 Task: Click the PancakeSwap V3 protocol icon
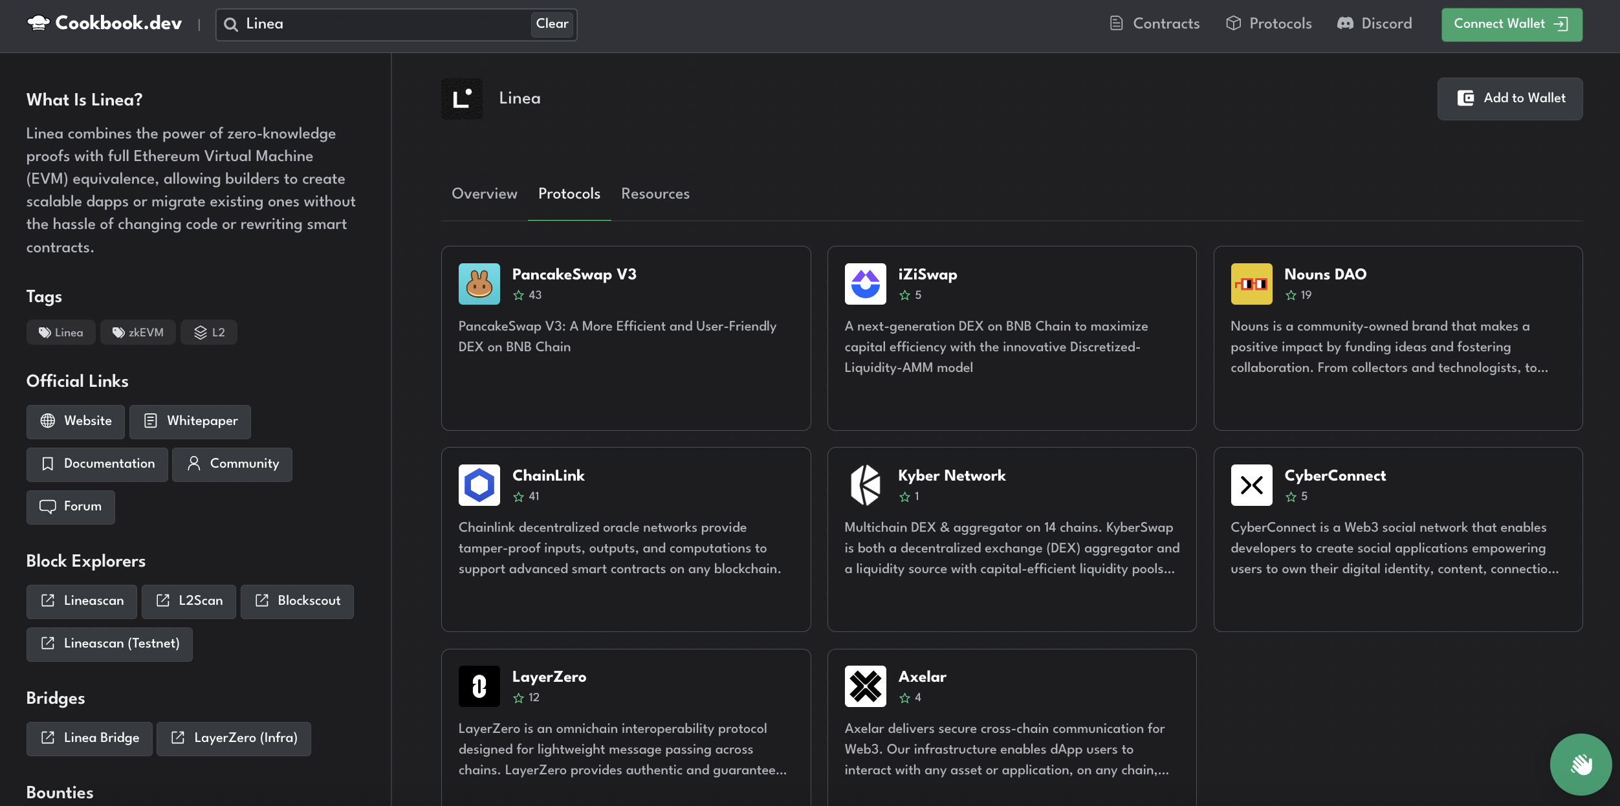click(x=478, y=283)
